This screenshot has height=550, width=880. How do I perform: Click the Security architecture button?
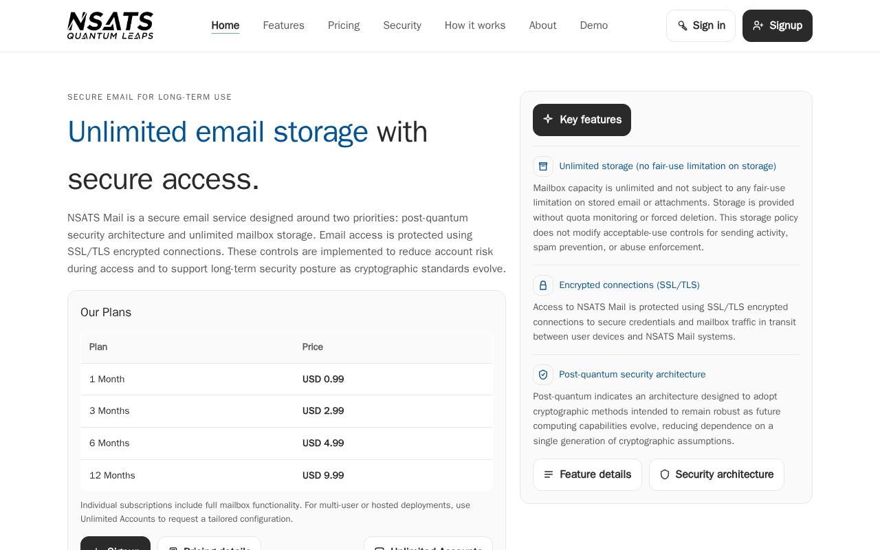point(716,474)
